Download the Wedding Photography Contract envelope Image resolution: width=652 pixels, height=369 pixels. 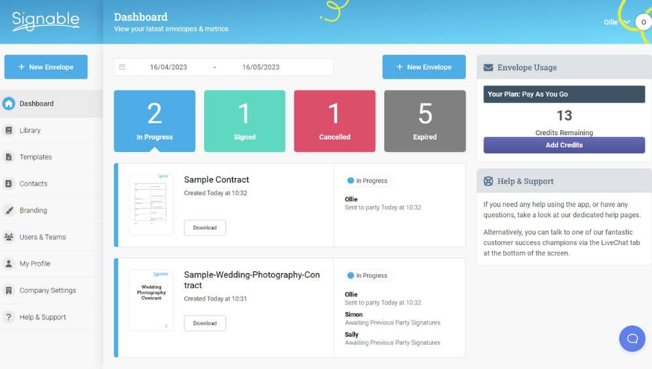coord(205,323)
